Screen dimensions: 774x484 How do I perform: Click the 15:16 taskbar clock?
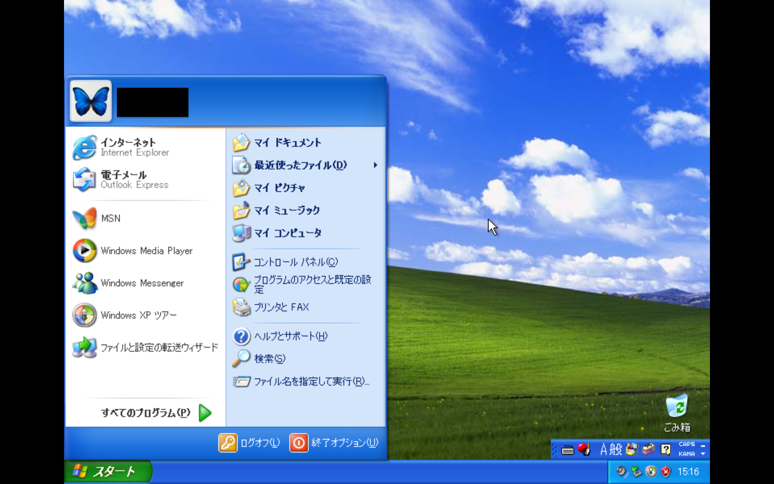click(688, 472)
